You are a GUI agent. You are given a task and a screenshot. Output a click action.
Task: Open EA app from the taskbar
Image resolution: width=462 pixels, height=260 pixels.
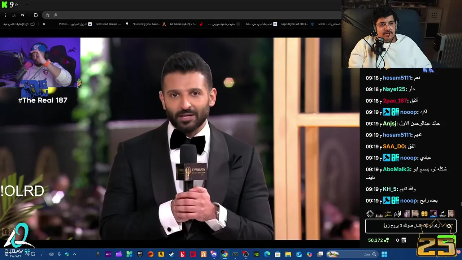pyautogui.click(x=151, y=255)
